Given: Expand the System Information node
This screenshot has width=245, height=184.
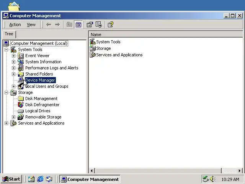Looking at the screenshot, I should point(14,62).
